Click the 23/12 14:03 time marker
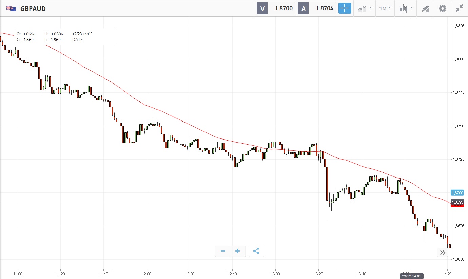468x279 pixels. (x=411, y=276)
